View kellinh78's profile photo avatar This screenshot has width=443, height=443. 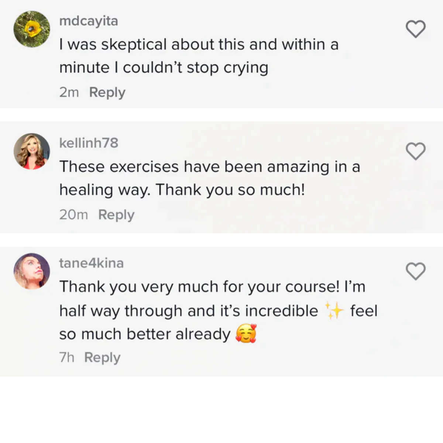32,151
